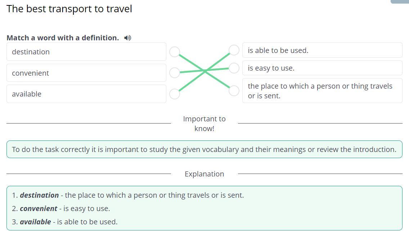Select the connector circle next to convenient
Image resolution: width=409 pixels, height=242 pixels.
pyautogui.click(x=175, y=72)
